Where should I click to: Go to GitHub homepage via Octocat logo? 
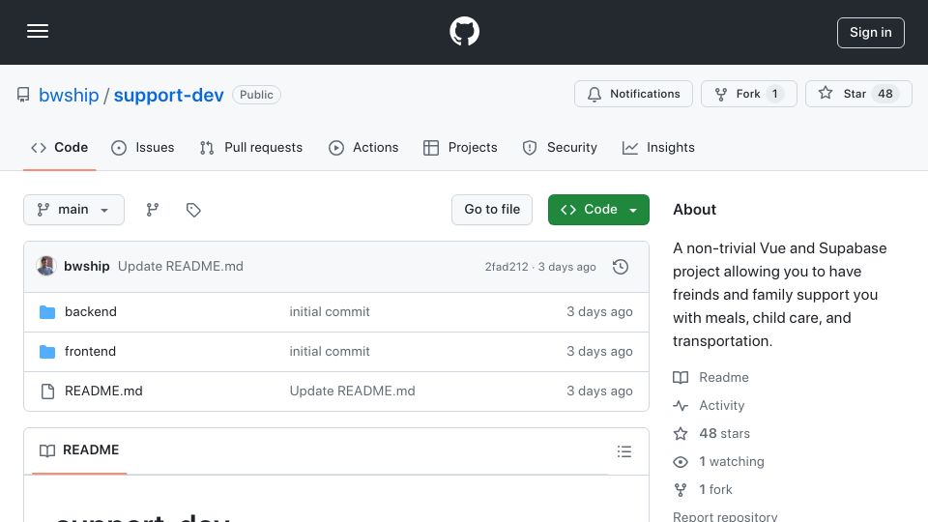(x=464, y=31)
